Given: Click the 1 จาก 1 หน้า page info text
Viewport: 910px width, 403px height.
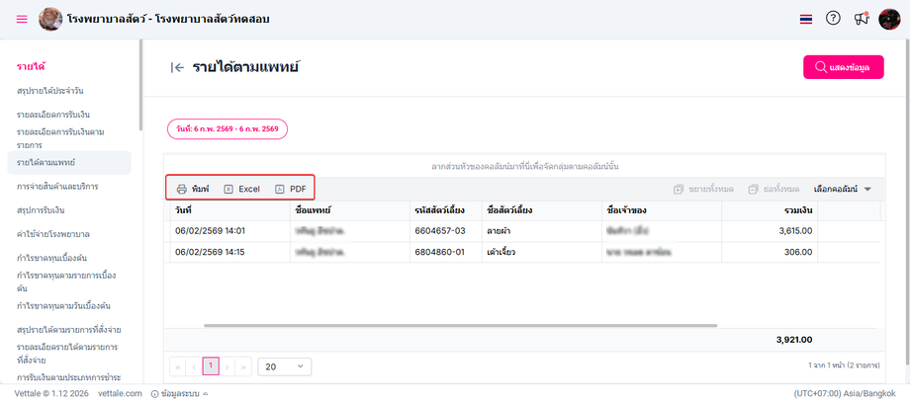Looking at the screenshot, I should point(844,365).
